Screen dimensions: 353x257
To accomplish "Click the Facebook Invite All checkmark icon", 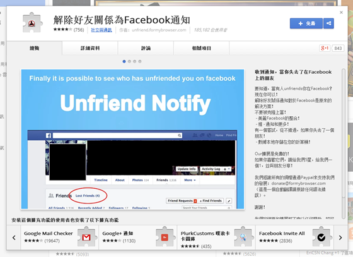I will pos(321,237).
